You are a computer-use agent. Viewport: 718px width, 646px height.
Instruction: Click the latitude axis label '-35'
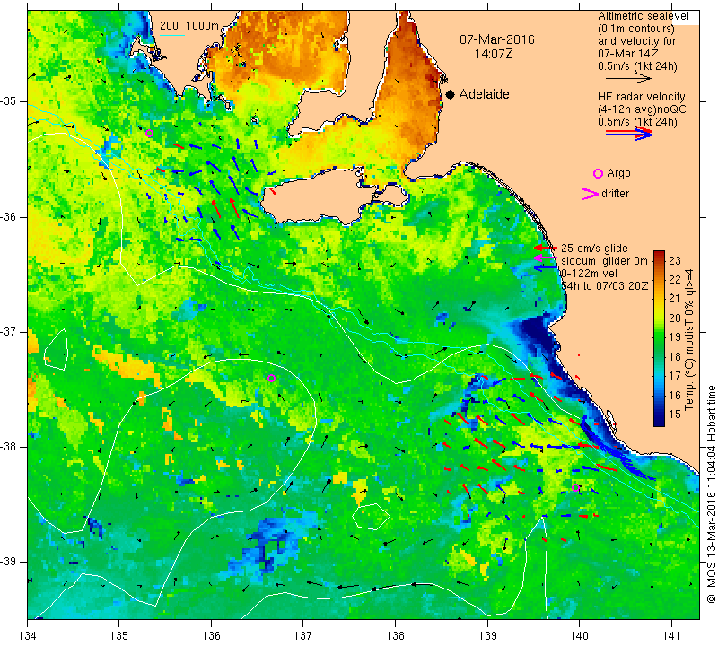tap(8, 101)
